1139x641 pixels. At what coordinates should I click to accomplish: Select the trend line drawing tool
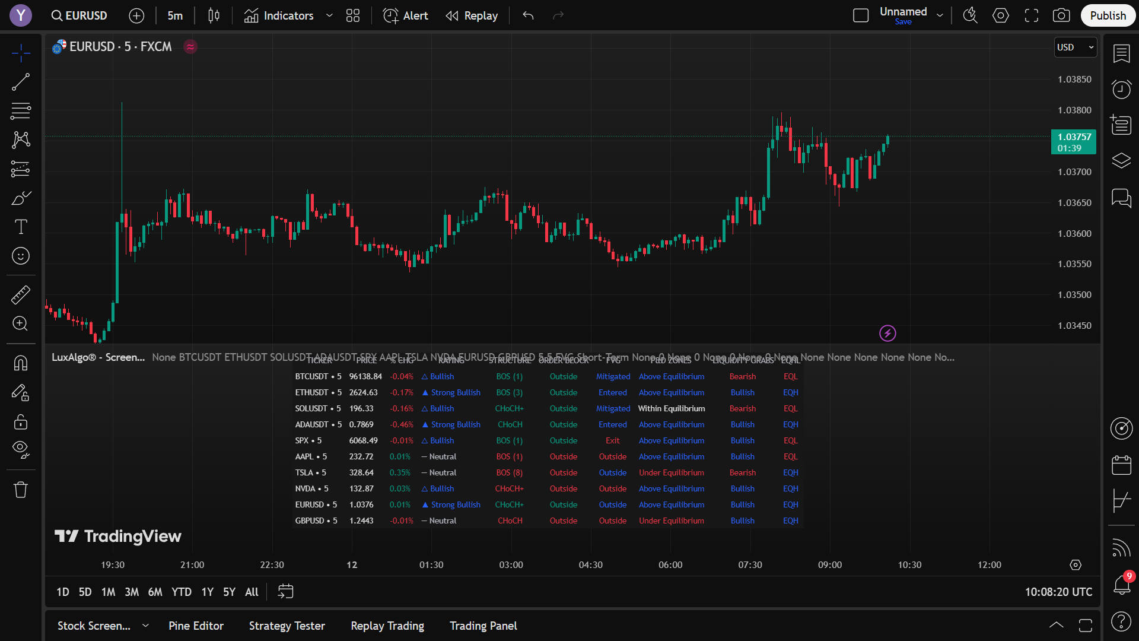[x=21, y=82]
